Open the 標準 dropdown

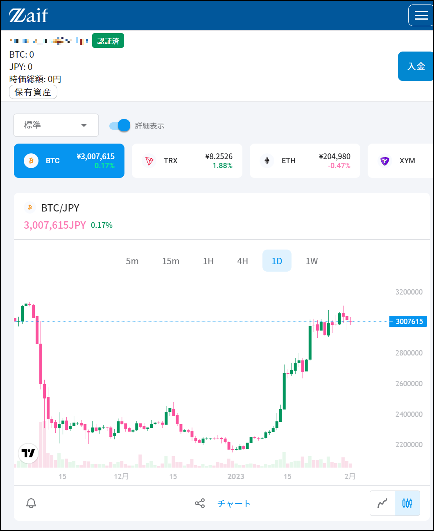[56, 125]
